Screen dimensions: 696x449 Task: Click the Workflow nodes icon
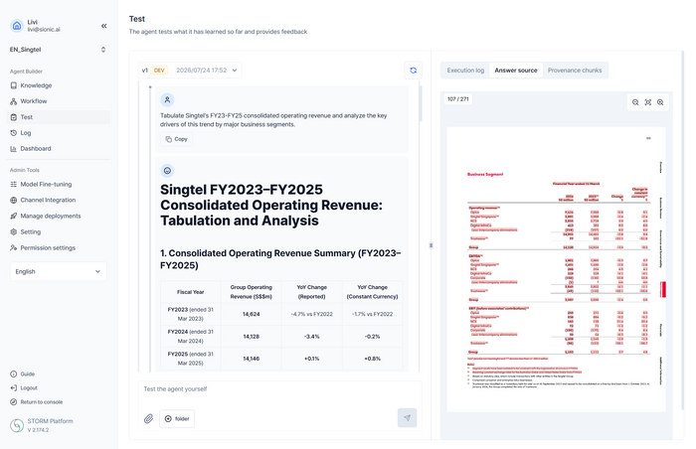13,101
